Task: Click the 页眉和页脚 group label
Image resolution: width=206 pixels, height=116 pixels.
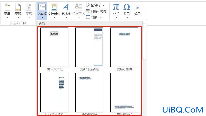Action: pos(18,23)
